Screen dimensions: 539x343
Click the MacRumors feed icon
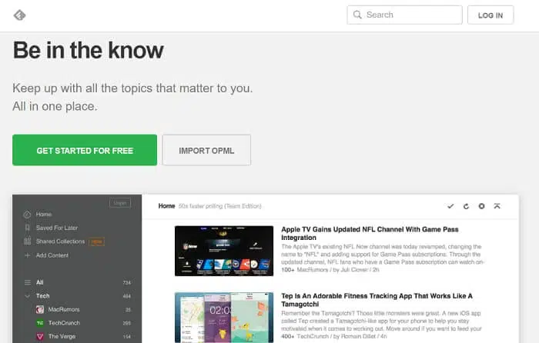click(x=40, y=310)
